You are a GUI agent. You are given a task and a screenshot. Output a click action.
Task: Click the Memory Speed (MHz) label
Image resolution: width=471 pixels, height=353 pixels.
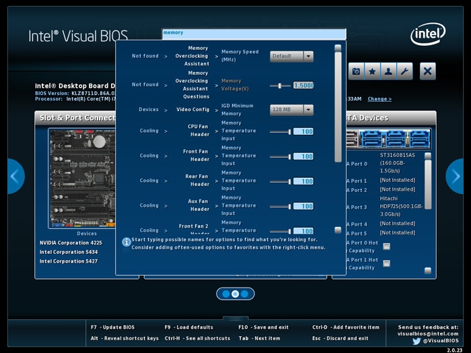click(x=240, y=56)
